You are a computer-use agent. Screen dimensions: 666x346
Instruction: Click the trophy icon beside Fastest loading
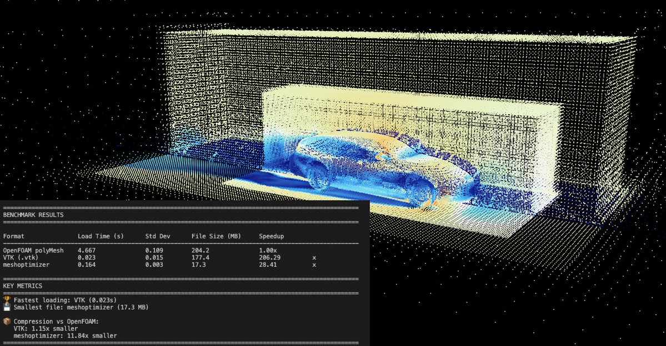(7, 300)
